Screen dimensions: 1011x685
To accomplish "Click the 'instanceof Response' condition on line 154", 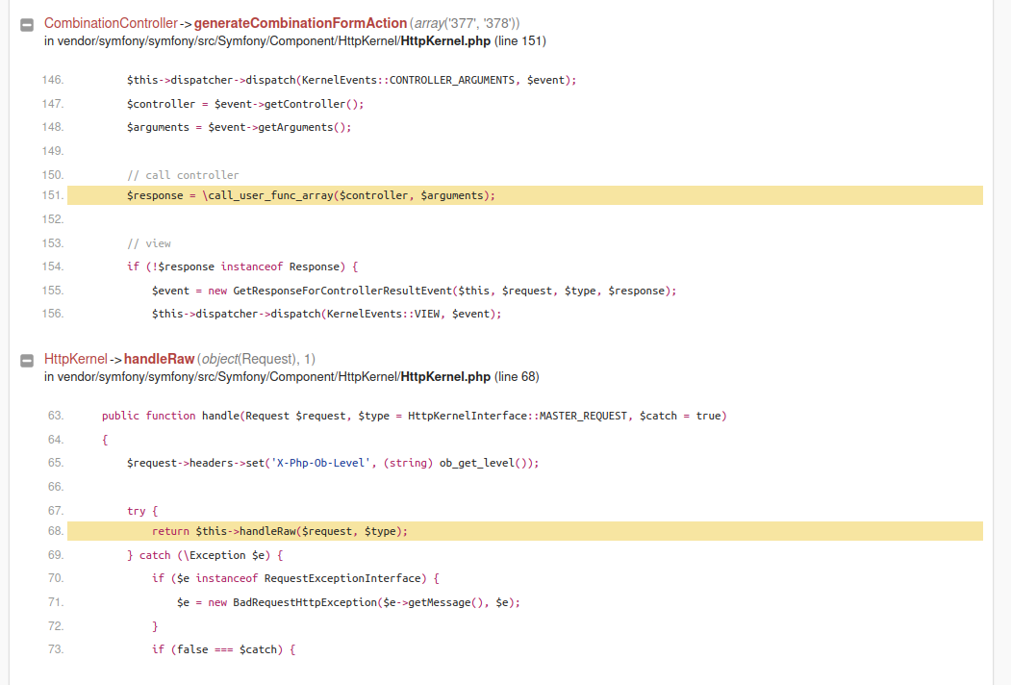I will 280,266.
